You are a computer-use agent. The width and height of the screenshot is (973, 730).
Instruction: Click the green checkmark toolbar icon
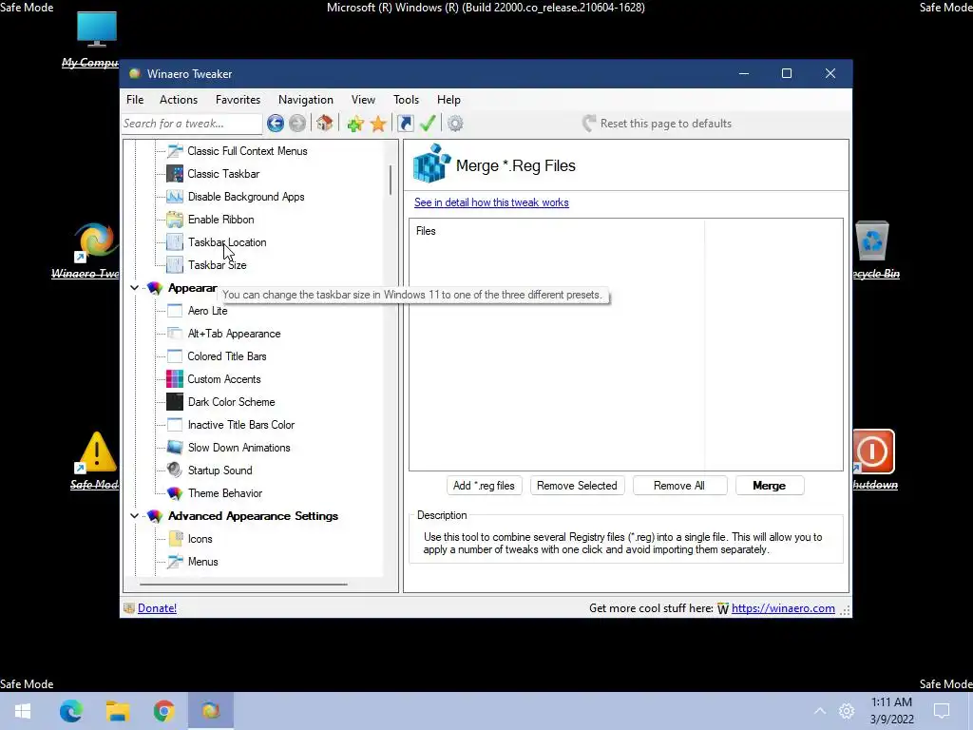tap(428, 123)
